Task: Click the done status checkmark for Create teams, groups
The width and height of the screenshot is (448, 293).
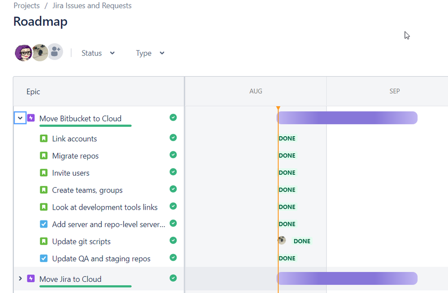Action: (x=173, y=189)
